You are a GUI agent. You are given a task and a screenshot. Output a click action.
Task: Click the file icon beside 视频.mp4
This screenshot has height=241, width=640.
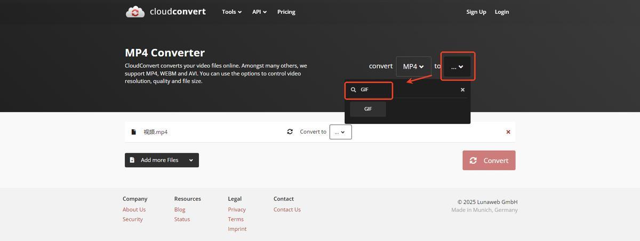(133, 132)
